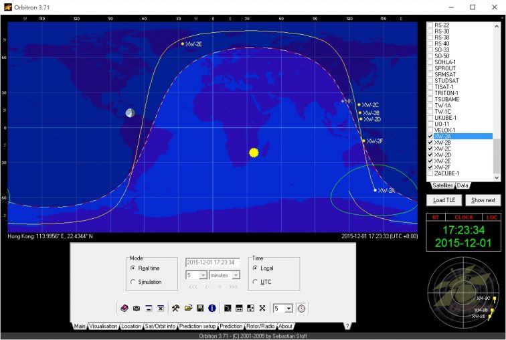Open the Prediction setup tab

pyautogui.click(x=197, y=327)
